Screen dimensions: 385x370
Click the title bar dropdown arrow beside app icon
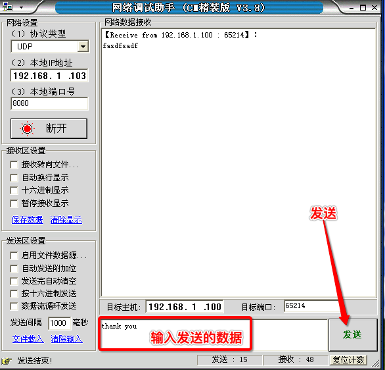click(22, 7)
